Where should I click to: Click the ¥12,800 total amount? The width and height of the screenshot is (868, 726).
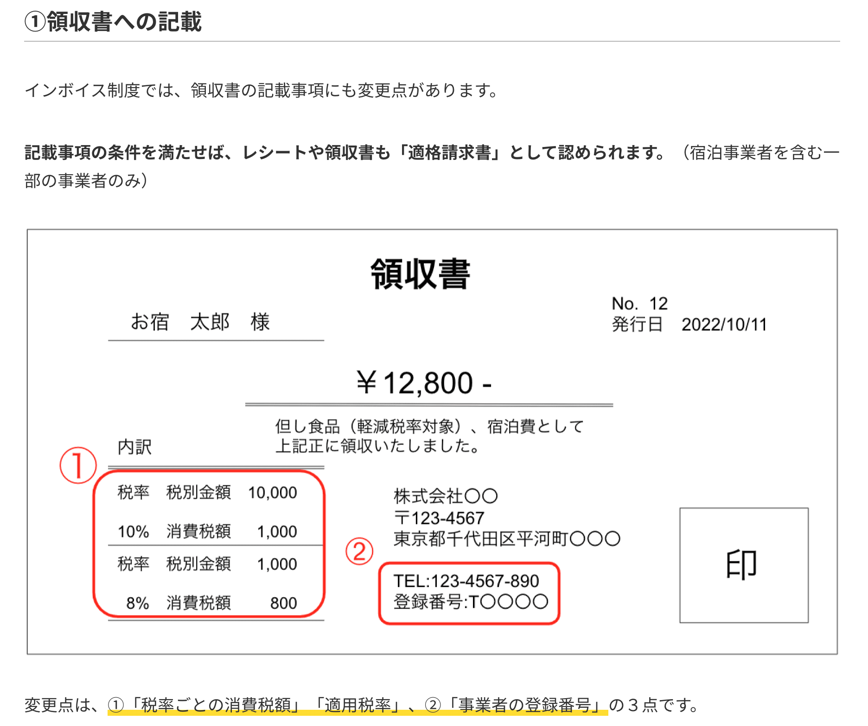(424, 383)
